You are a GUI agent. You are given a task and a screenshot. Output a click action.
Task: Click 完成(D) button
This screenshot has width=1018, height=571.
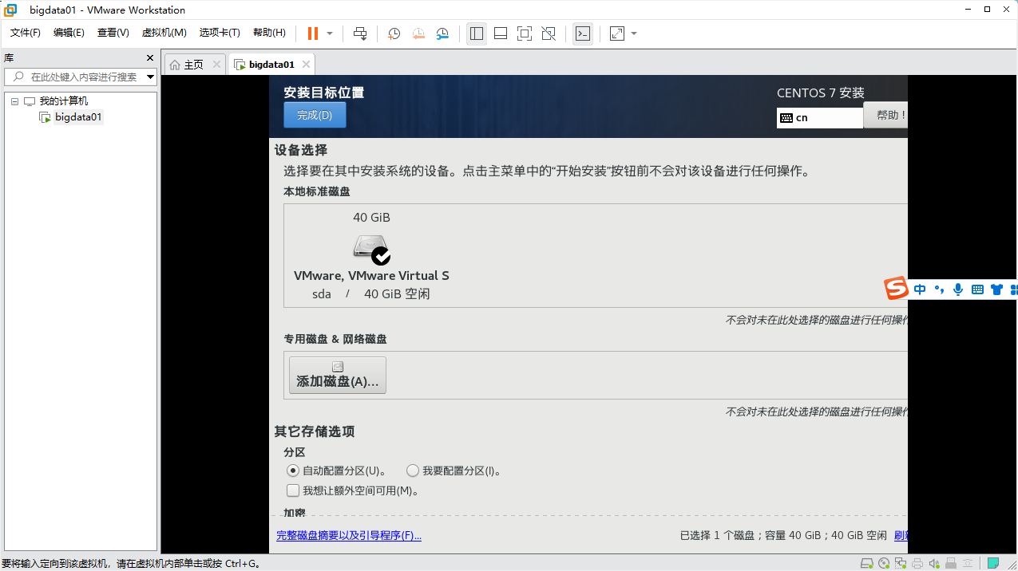[315, 115]
